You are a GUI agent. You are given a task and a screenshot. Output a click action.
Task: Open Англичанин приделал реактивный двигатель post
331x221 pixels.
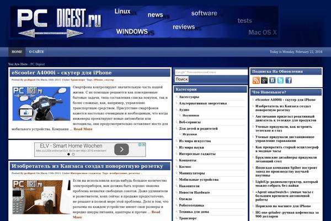click(286, 118)
